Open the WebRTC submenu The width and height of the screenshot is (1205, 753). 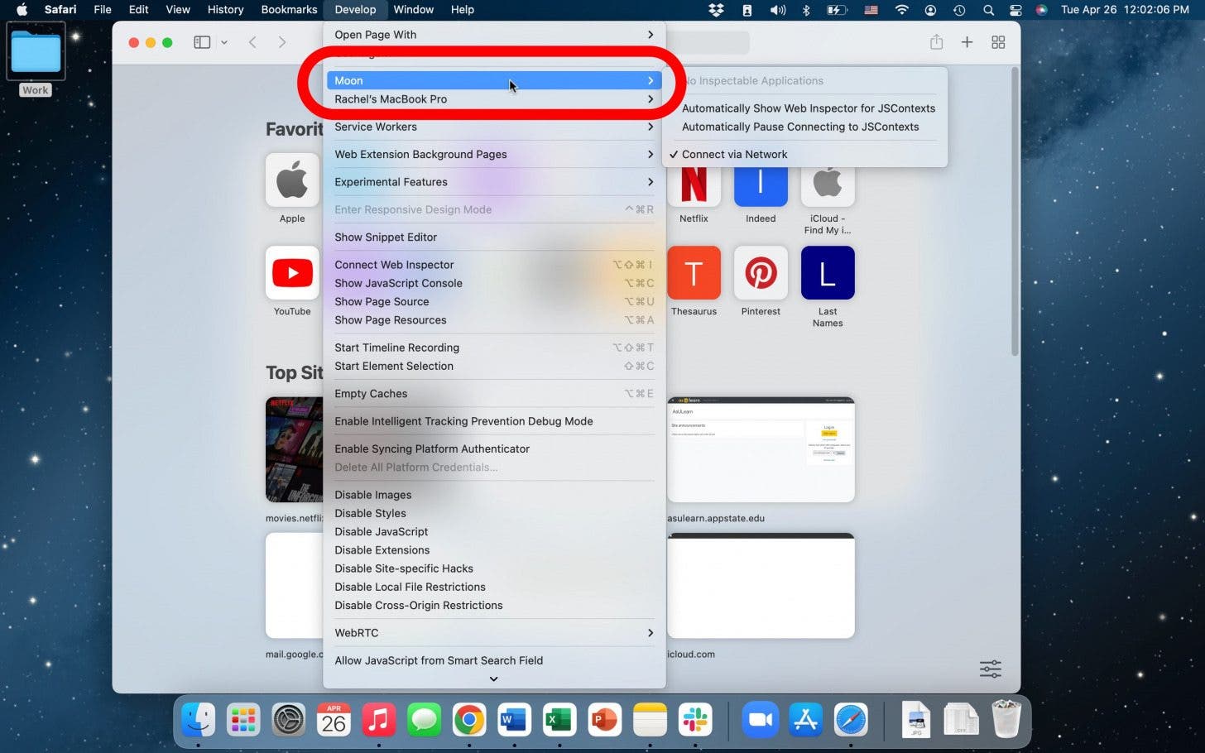[x=357, y=633]
